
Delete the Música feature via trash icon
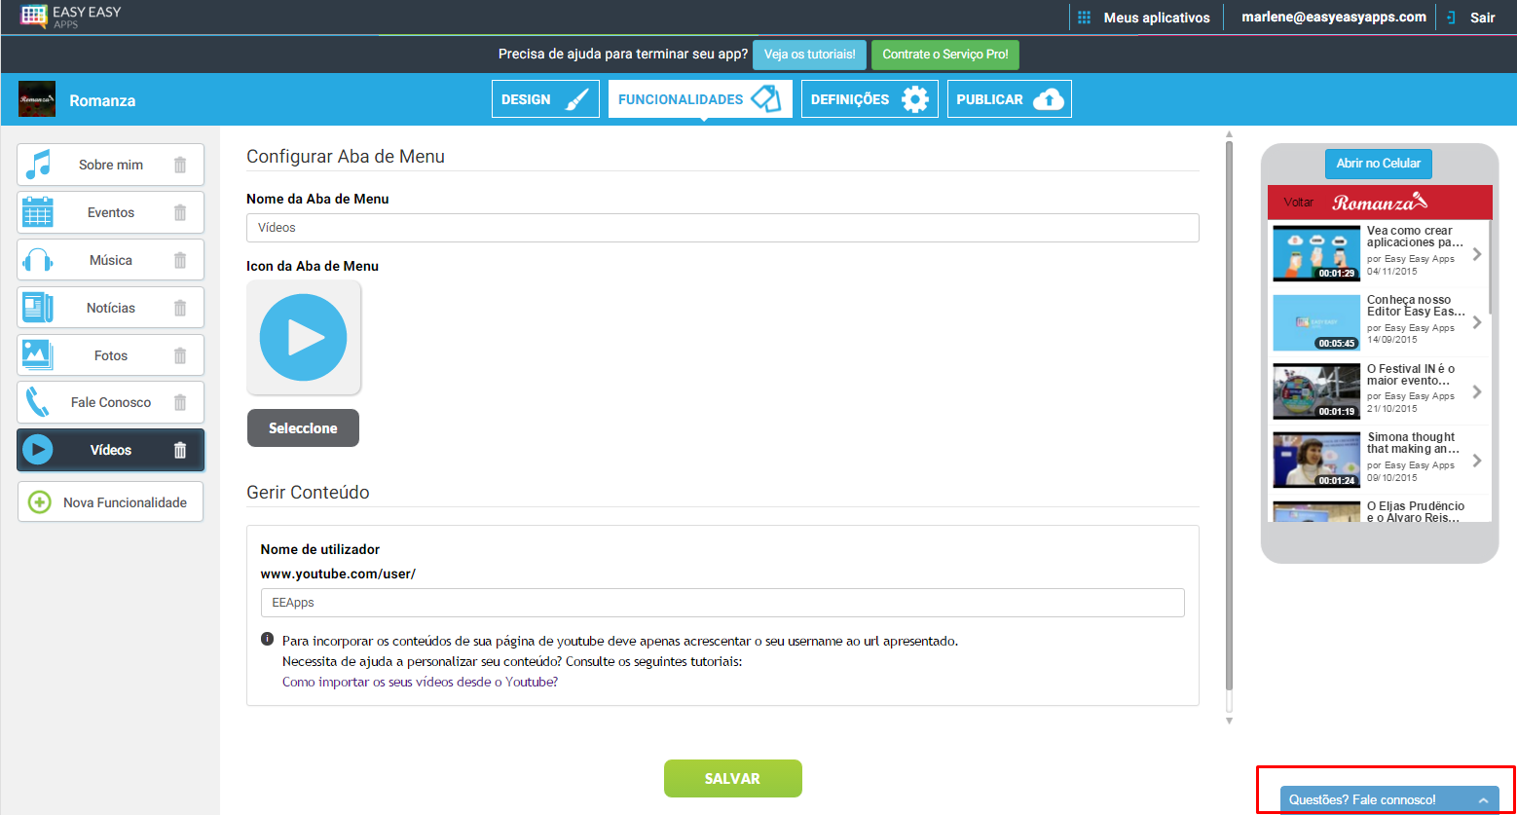pyautogui.click(x=180, y=260)
